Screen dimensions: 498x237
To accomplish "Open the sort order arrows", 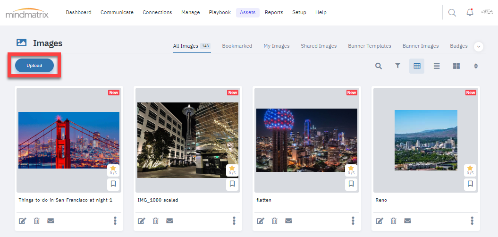I will tap(476, 66).
